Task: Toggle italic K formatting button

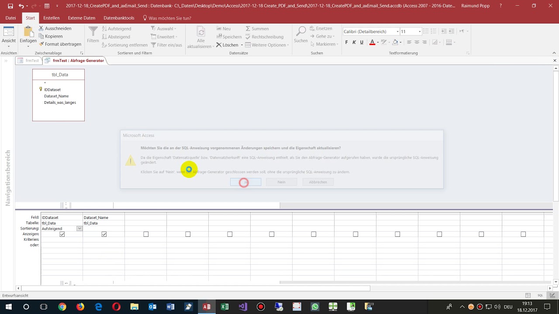Action: coord(354,42)
